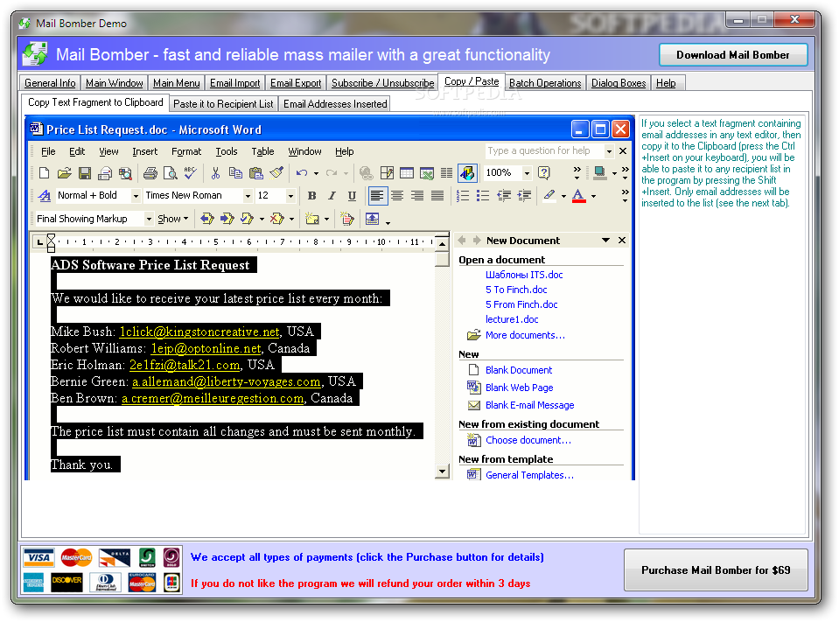Open Print Preview with the magnifier page icon
This screenshot has height=622, width=839.
tap(170, 173)
